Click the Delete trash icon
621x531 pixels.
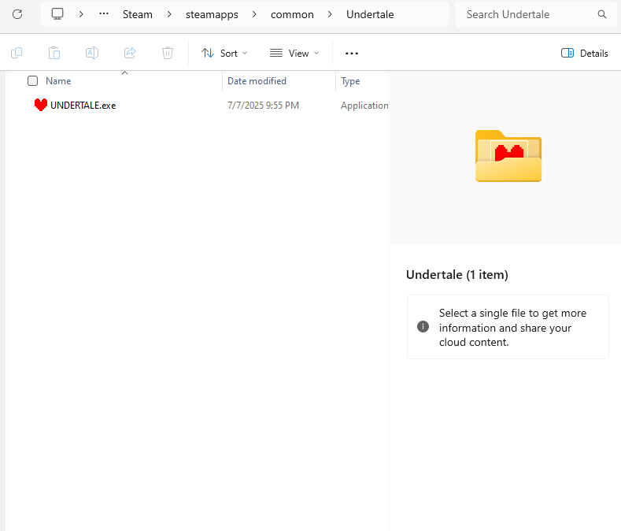pyautogui.click(x=168, y=53)
